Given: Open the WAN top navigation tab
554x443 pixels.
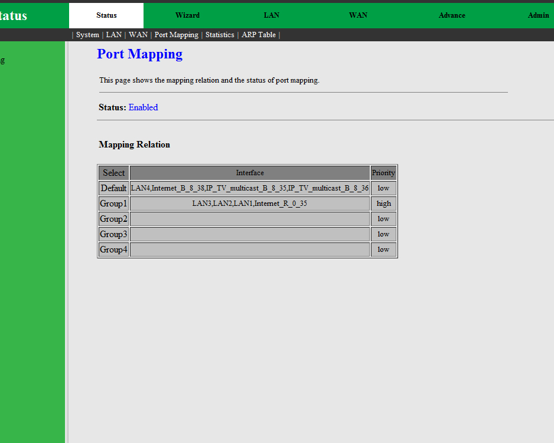Looking at the screenshot, I should pyautogui.click(x=358, y=15).
